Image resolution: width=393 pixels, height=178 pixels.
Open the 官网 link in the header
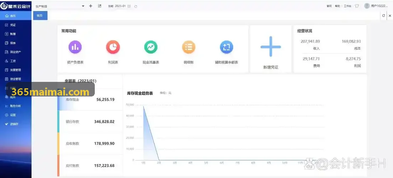click(x=329, y=6)
